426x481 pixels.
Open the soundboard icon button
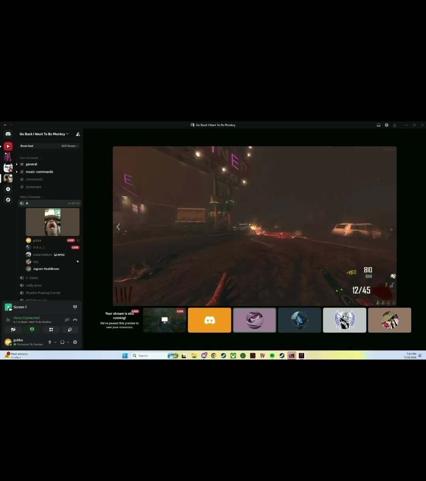(70, 330)
